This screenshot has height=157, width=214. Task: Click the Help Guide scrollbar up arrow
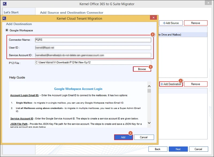click(149, 86)
